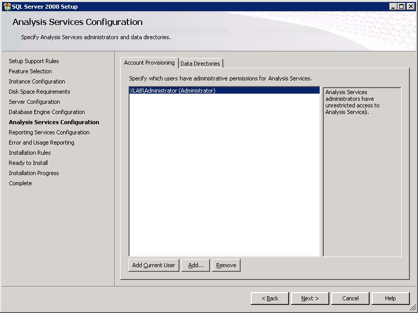418x313 pixels.
Task: Minimize the setup window
Action: [x=393, y=7]
